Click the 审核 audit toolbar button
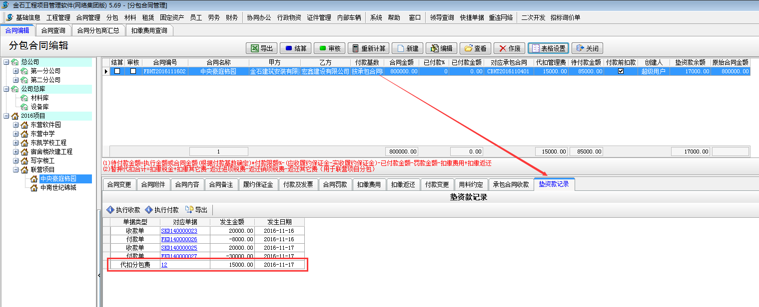759x307 pixels. point(329,48)
